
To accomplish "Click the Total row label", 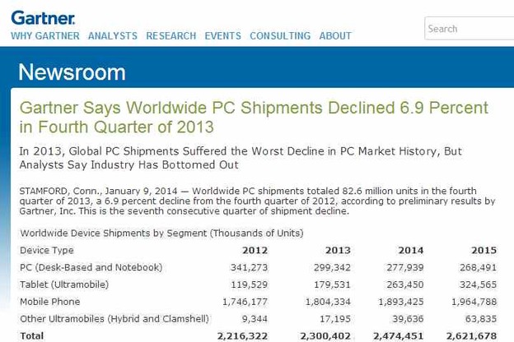I will pos(32,336).
